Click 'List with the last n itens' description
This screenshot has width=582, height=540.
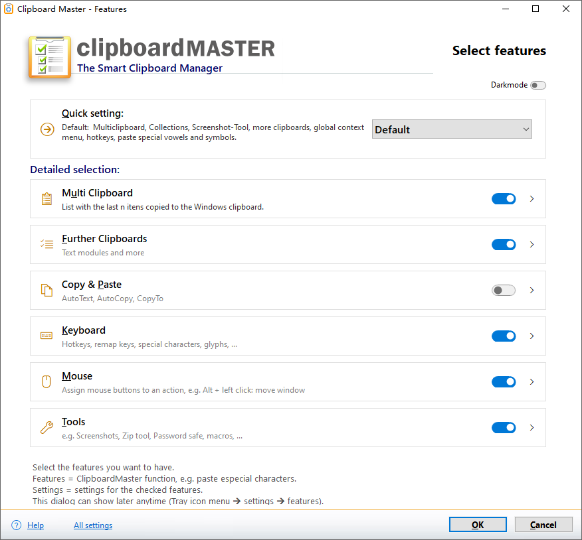click(163, 207)
